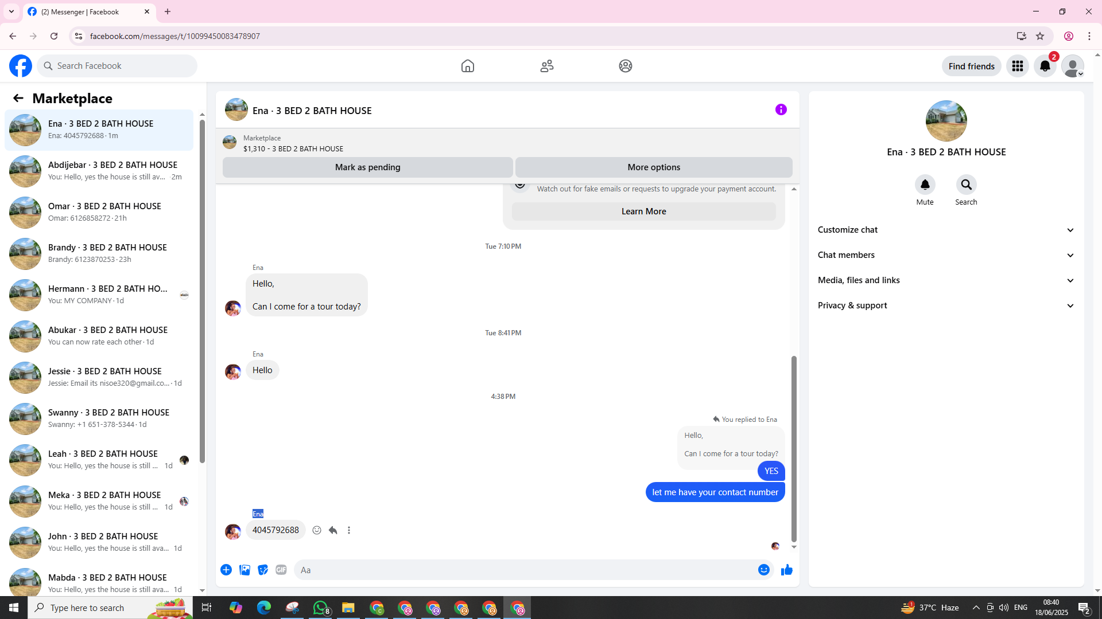Open conversation information icon
1102x619 pixels.
click(781, 109)
